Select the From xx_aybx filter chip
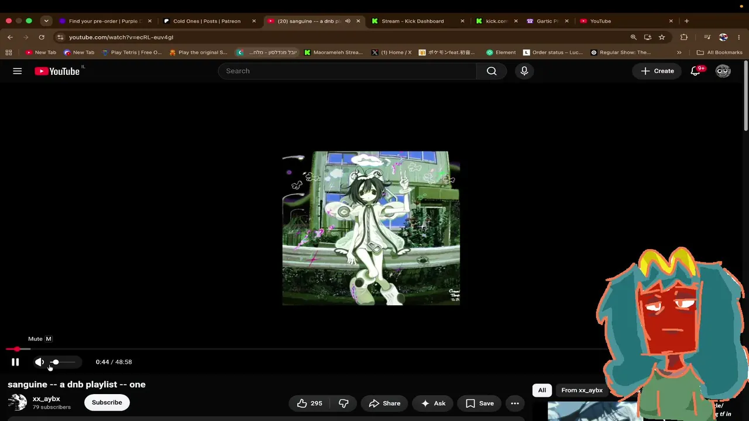749x421 pixels. (582, 390)
